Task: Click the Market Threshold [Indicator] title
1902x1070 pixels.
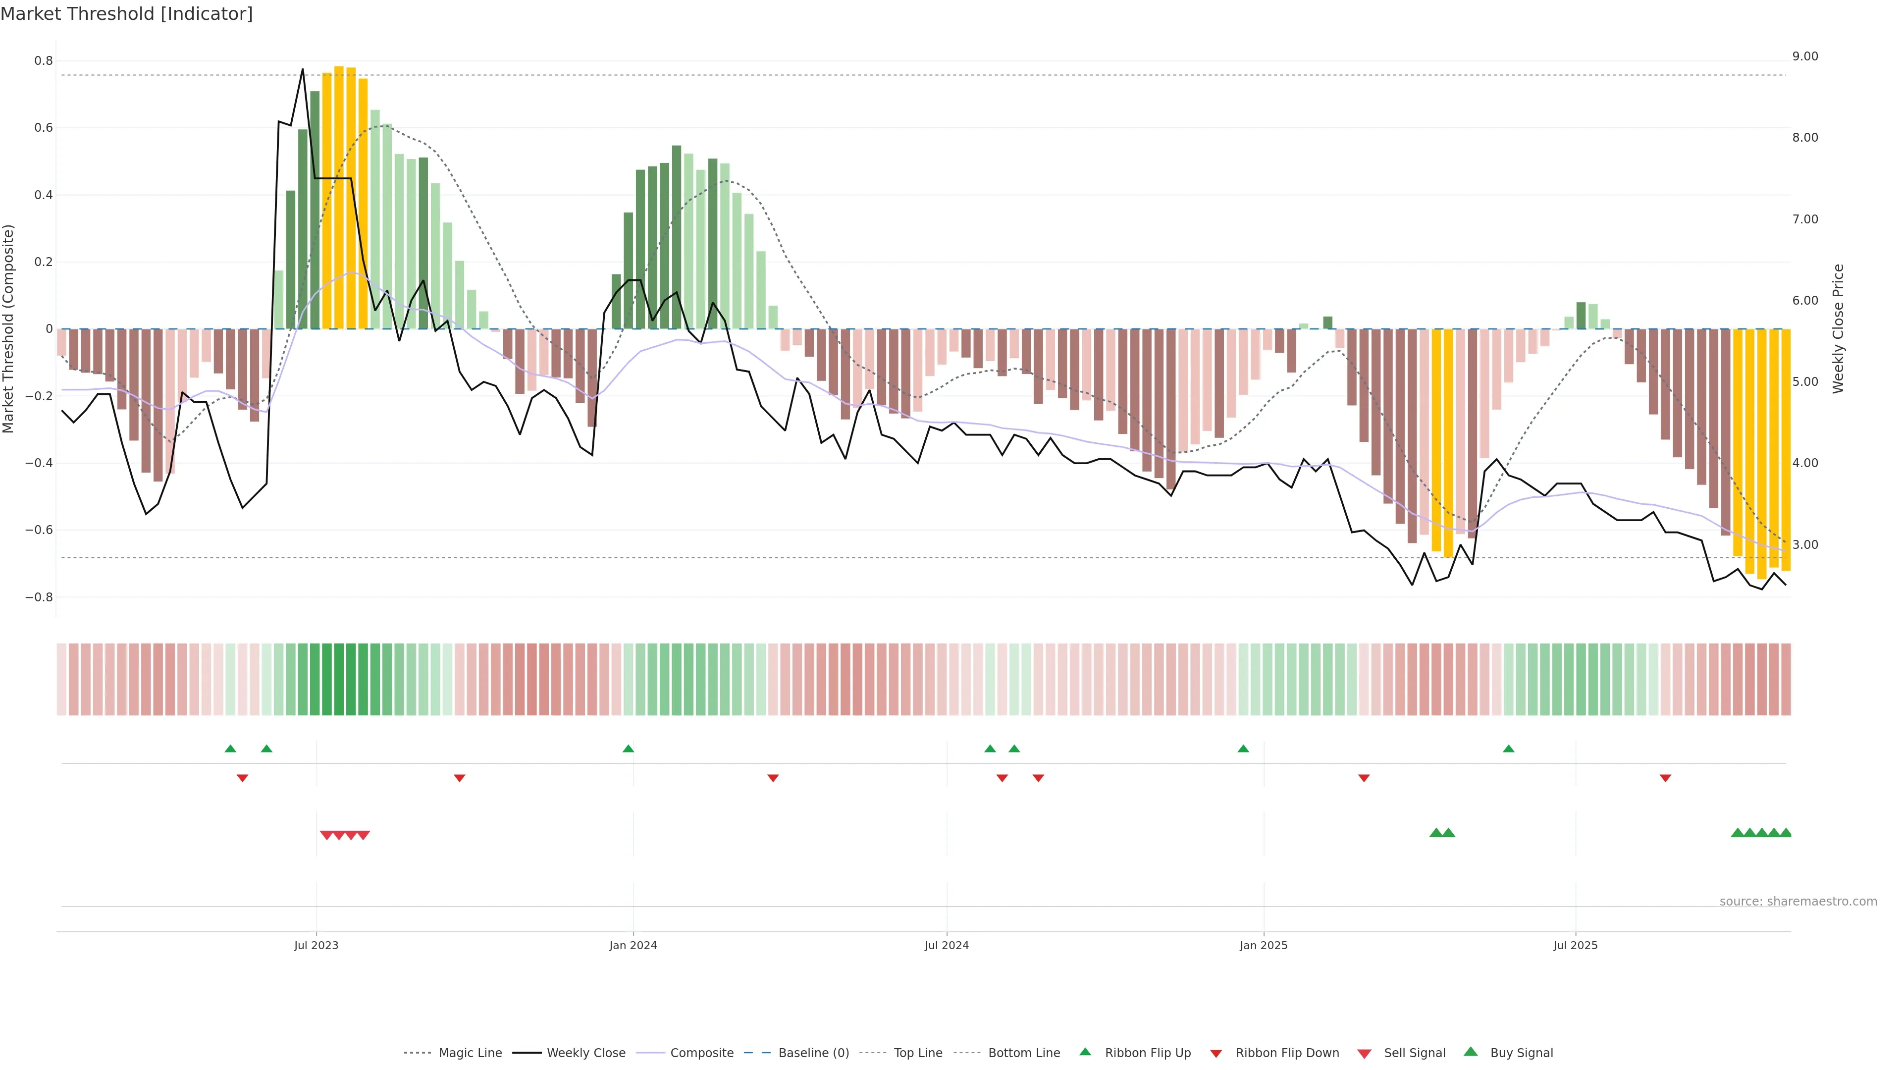Action: (x=126, y=14)
